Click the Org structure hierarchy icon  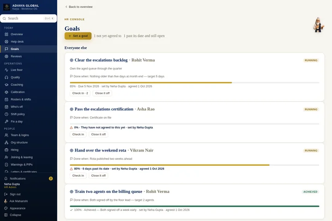coord(6,142)
